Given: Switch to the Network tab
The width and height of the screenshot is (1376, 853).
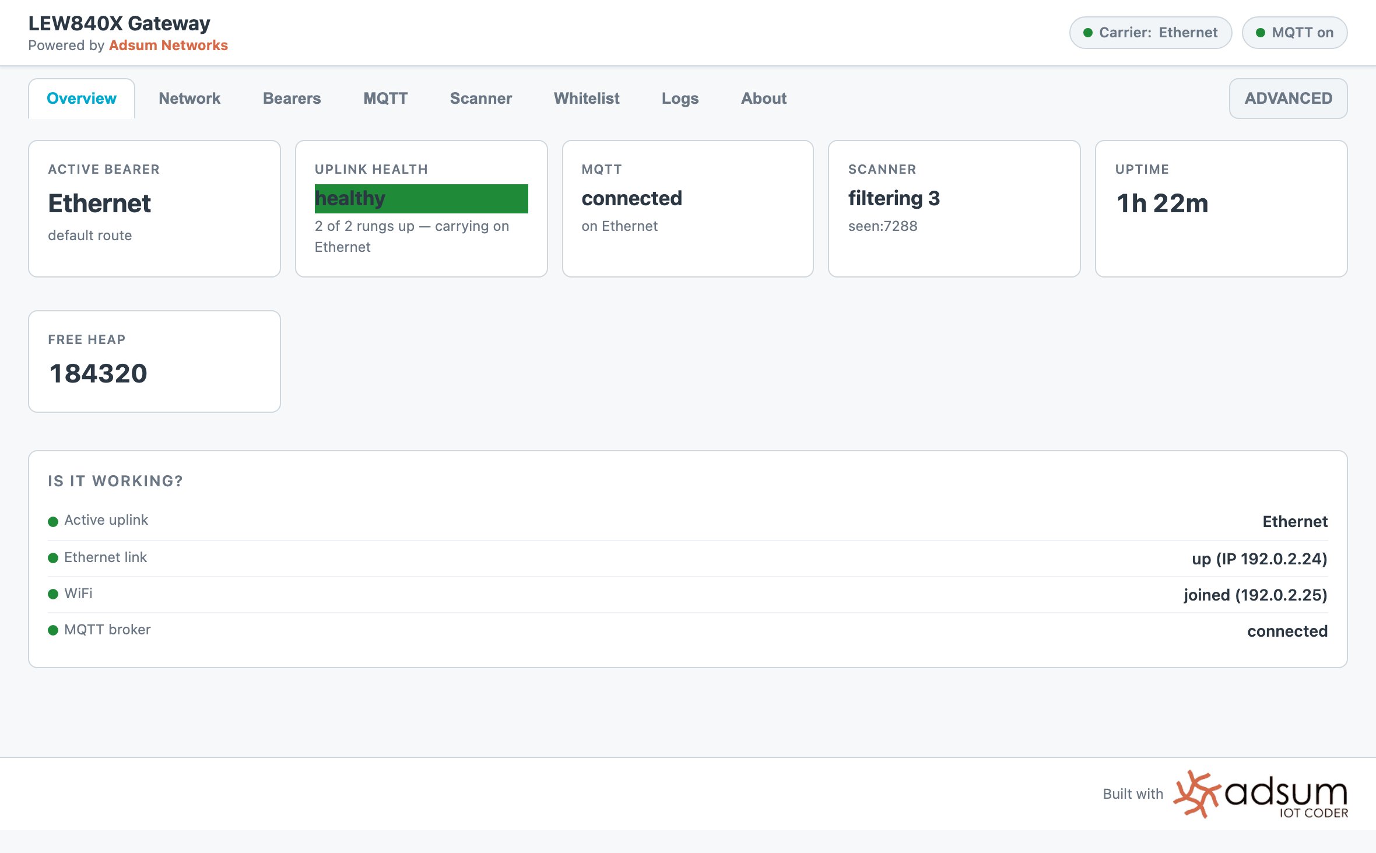Looking at the screenshot, I should tap(189, 99).
